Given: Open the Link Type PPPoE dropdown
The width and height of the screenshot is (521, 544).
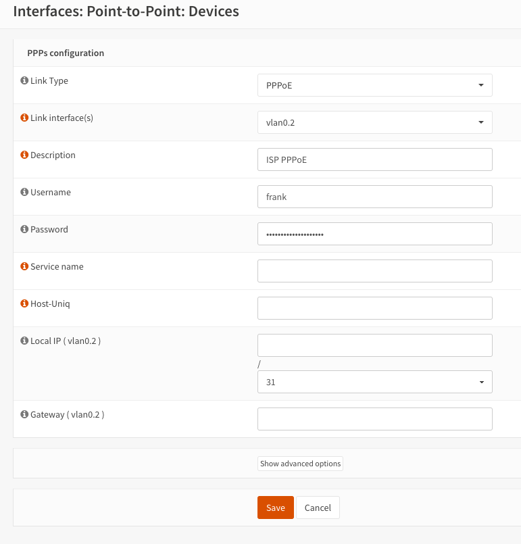Looking at the screenshot, I should [x=374, y=85].
